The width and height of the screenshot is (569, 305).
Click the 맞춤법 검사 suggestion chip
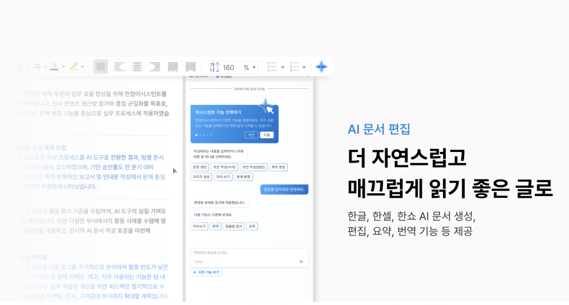coord(234,226)
